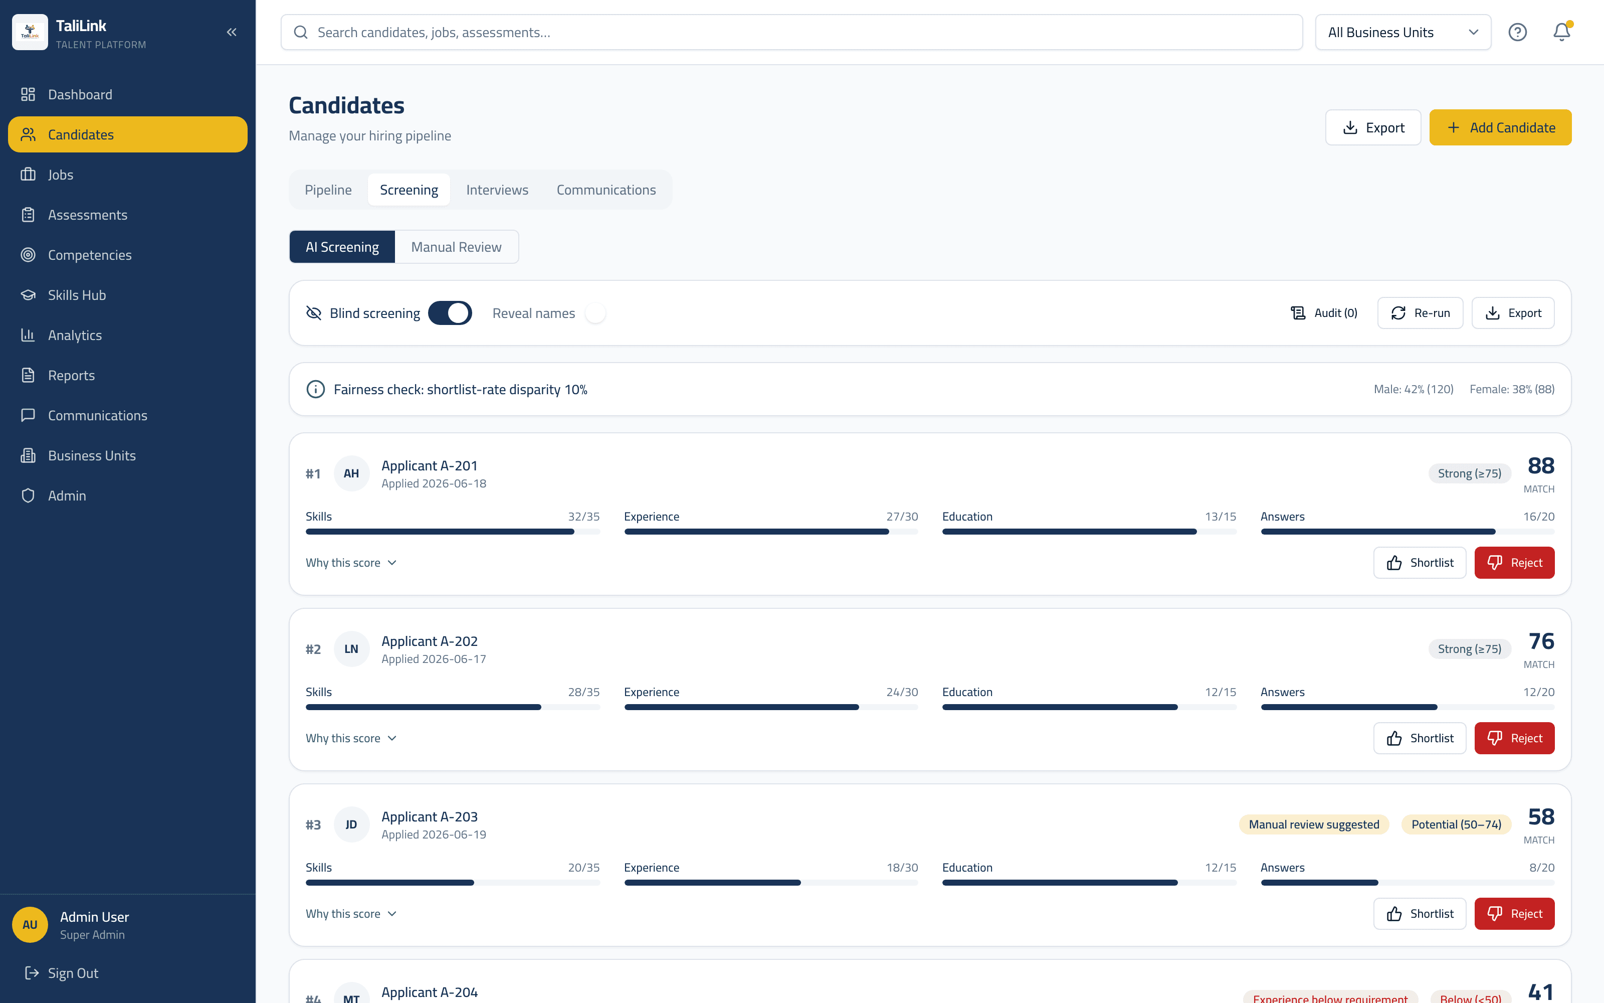This screenshot has width=1604, height=1003.
Task: Open Skills Hub in sidebar
Action: (127, 295)
